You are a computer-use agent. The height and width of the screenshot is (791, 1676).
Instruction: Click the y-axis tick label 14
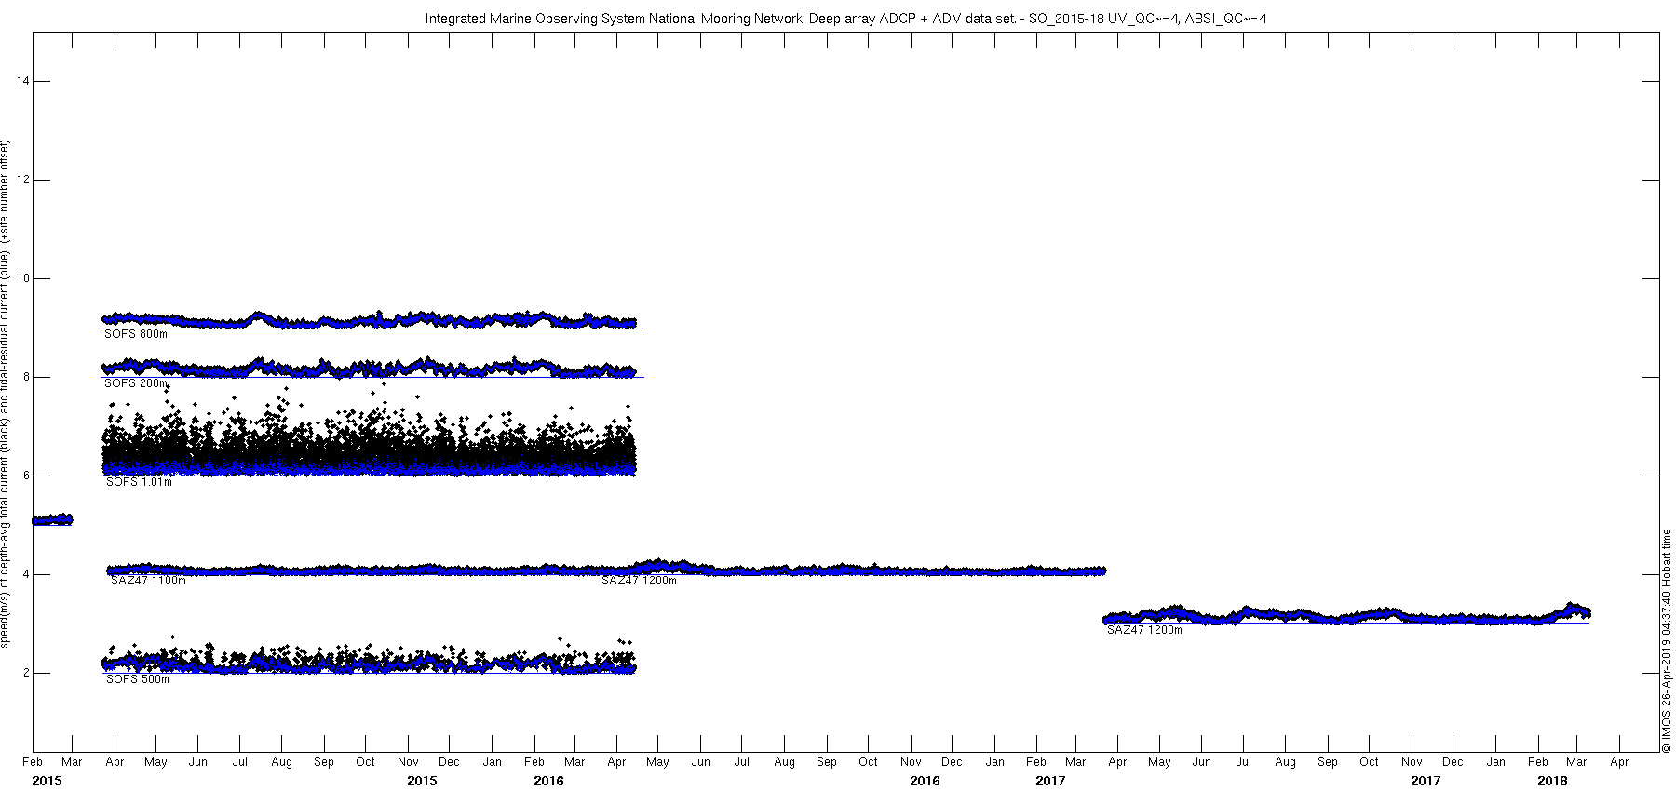pos(23,81)
